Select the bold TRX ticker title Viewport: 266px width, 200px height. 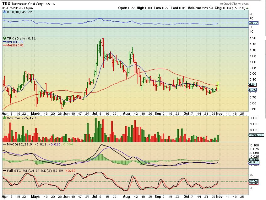point(6,4)
